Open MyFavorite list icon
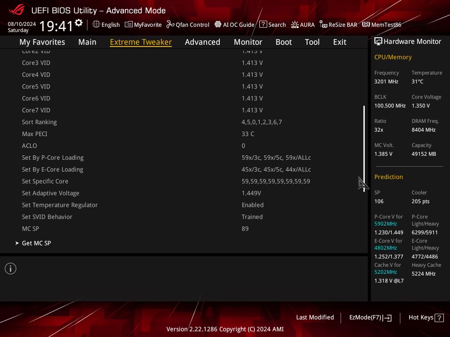 tap(129, 25)
